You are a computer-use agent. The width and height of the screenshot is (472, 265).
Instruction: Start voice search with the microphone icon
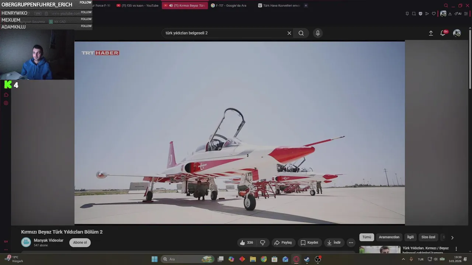pyautogui.click(x=318, y=33)
